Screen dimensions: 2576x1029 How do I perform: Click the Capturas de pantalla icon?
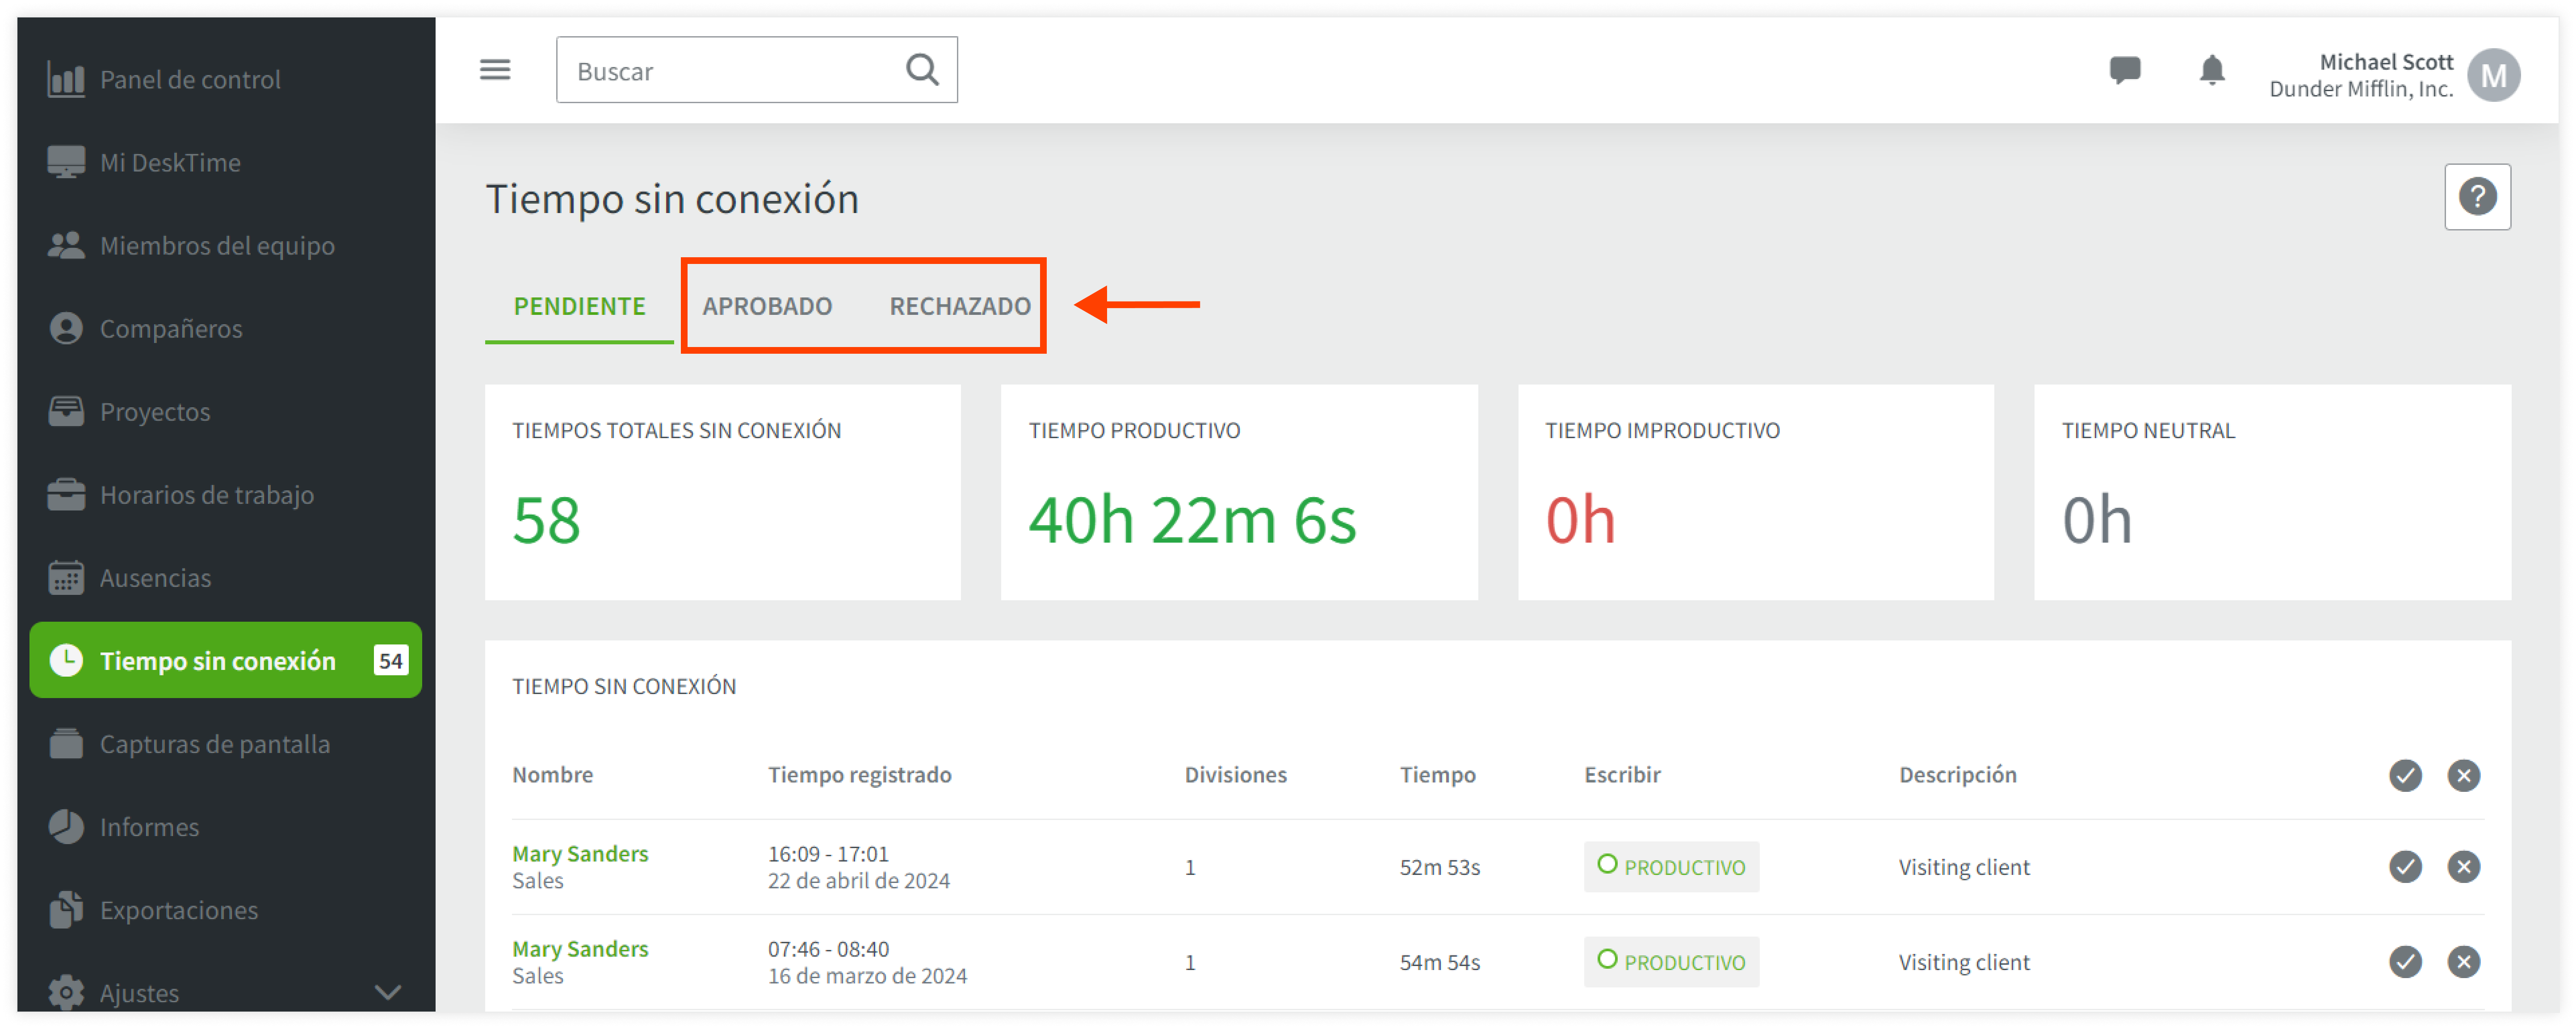tap(66, 743)
